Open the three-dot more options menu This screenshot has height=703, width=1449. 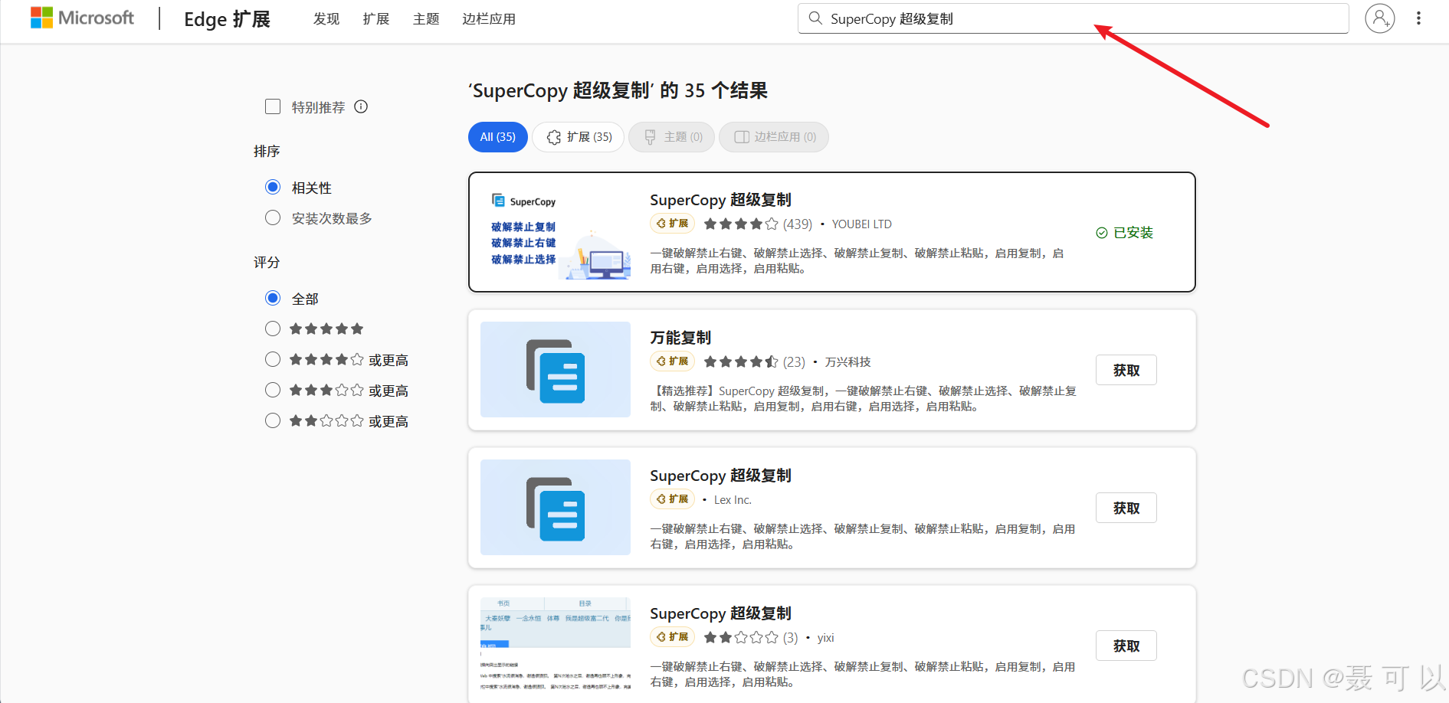pos(1418,18)
